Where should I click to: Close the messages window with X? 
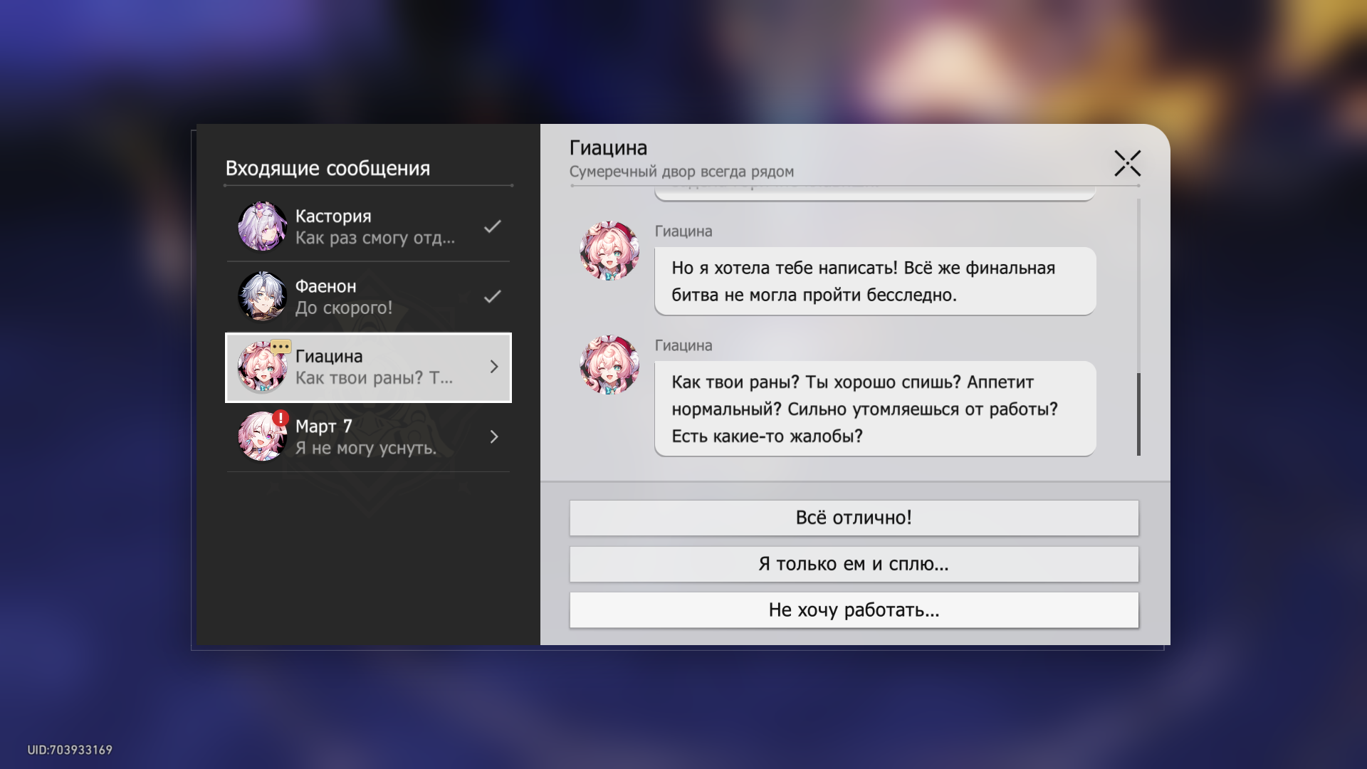1127,163
